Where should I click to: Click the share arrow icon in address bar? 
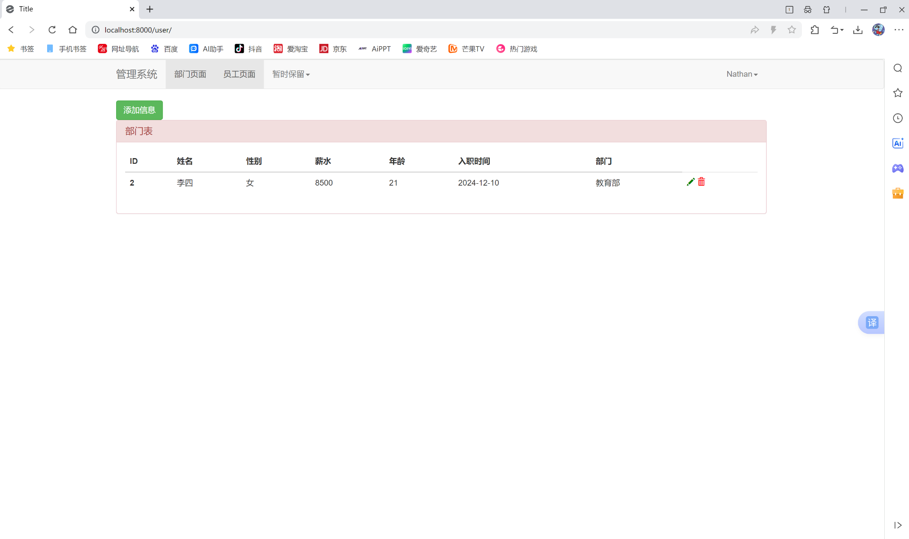pos(755,30)
